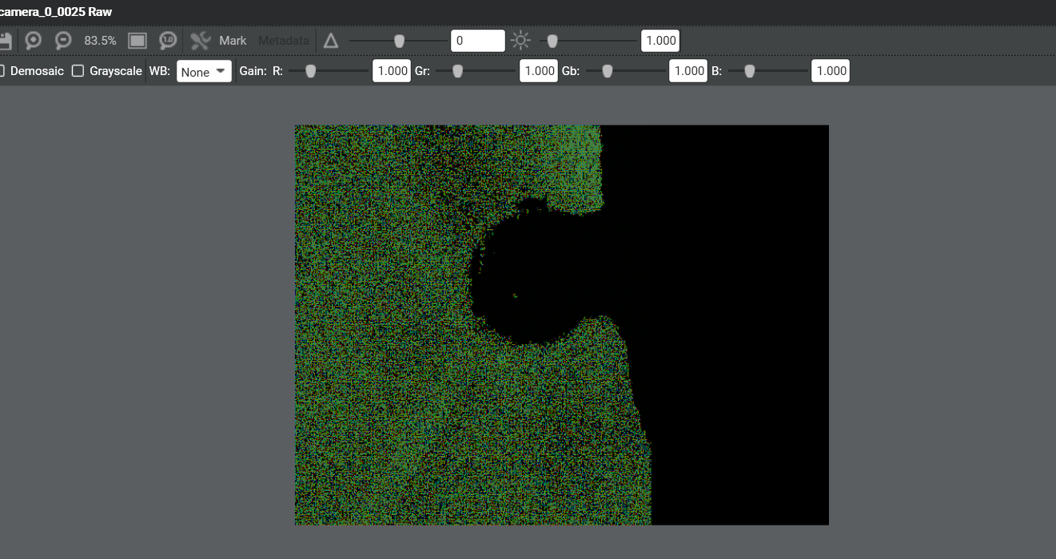Click the B gain value field
This screenshot has width=1056, height=559.
pos(831,71)
